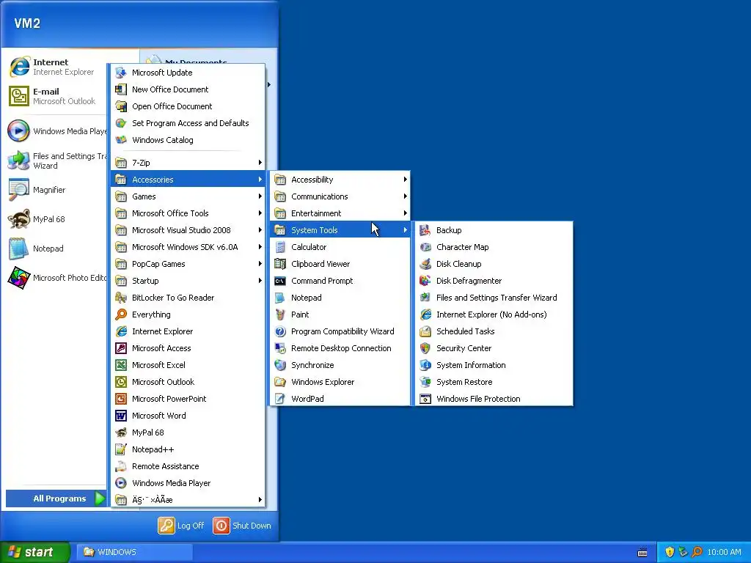
Task: Select Windows Explorer from Accessories
Action: [340, 382]
